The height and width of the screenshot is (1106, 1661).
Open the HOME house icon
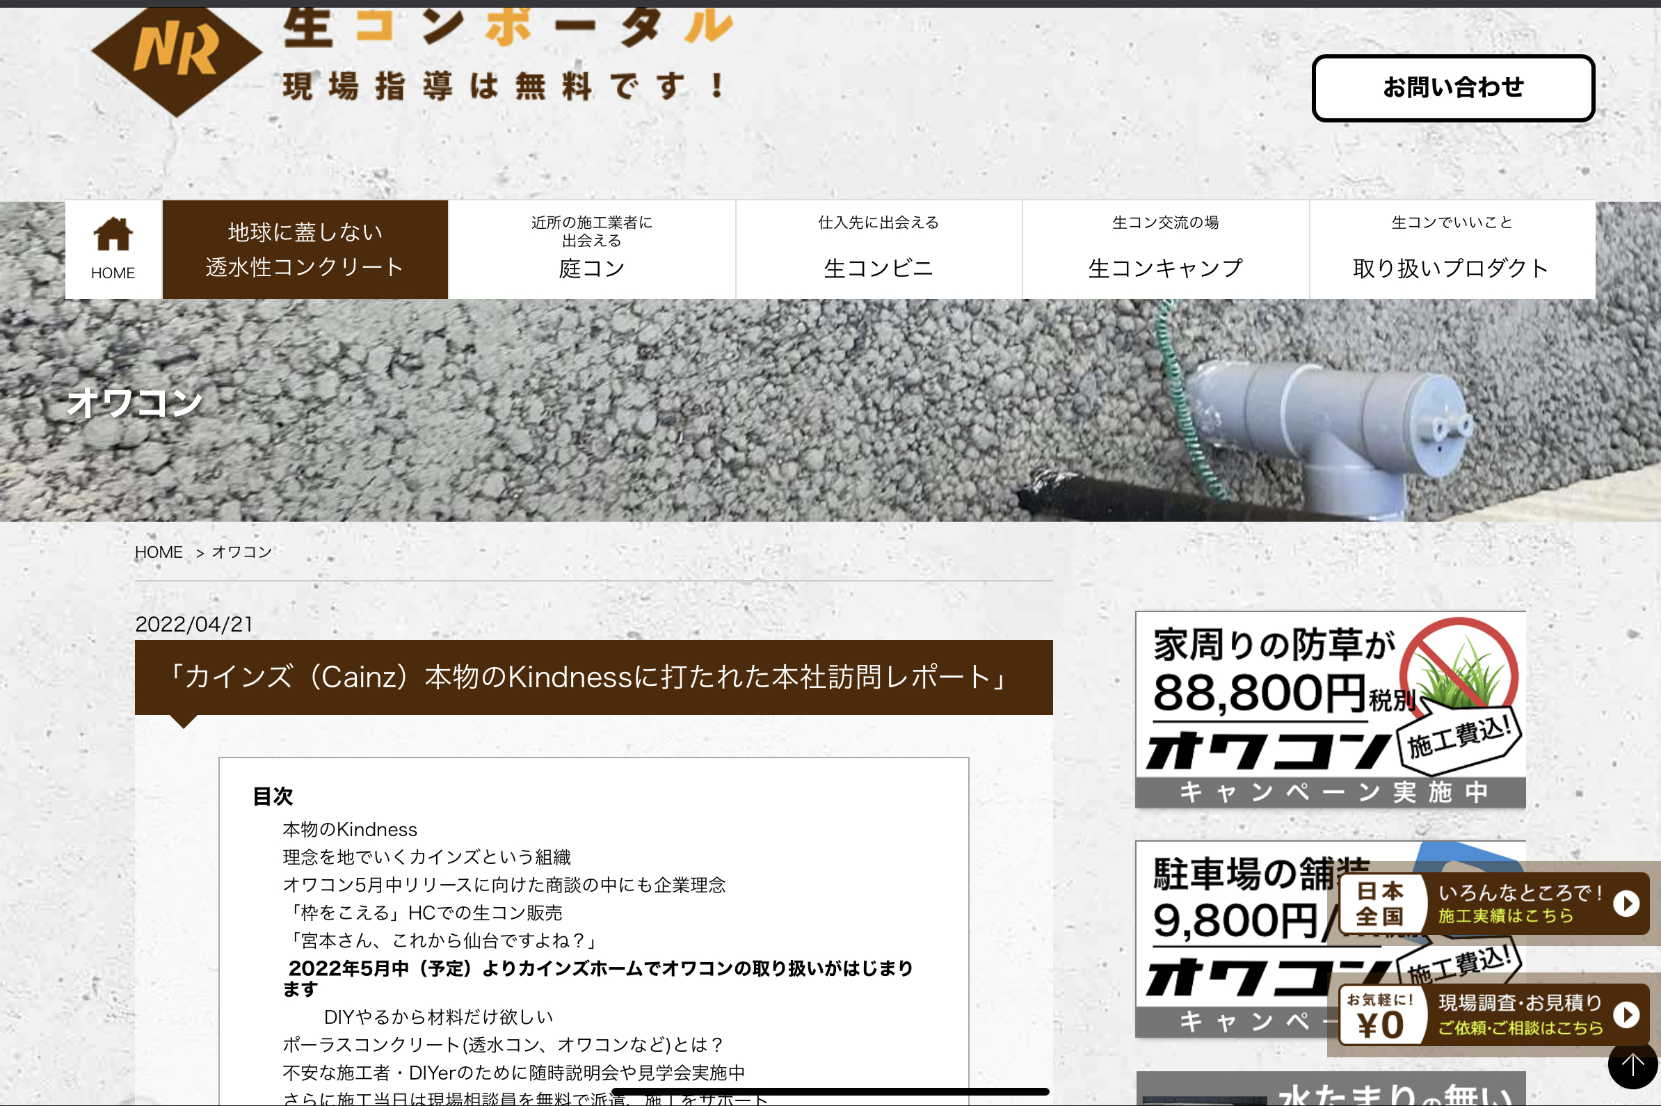(113, 249)
